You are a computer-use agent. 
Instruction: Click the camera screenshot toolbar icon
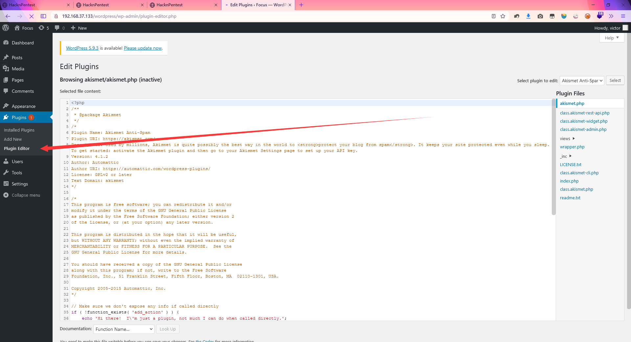click(x=540, y=16)
